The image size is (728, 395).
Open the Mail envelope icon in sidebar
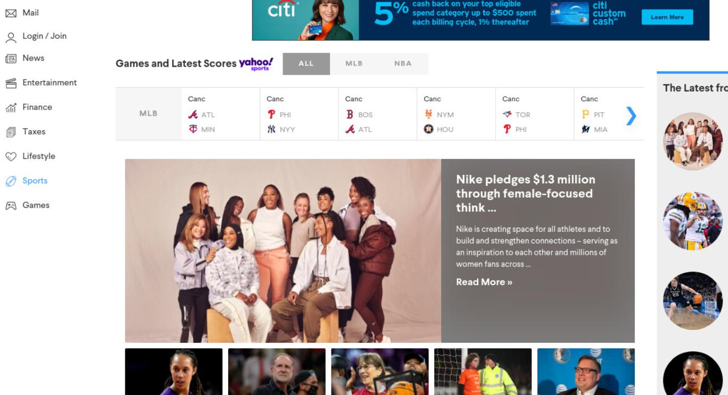tap(11, 13)
